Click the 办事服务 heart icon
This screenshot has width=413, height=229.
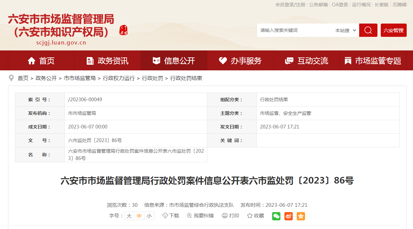(223, 61)
